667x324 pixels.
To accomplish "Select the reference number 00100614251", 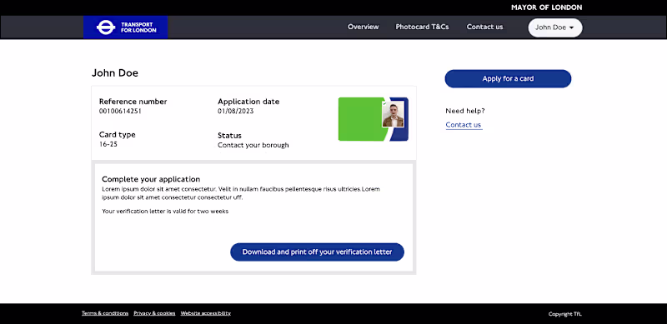I will [120, 112].
